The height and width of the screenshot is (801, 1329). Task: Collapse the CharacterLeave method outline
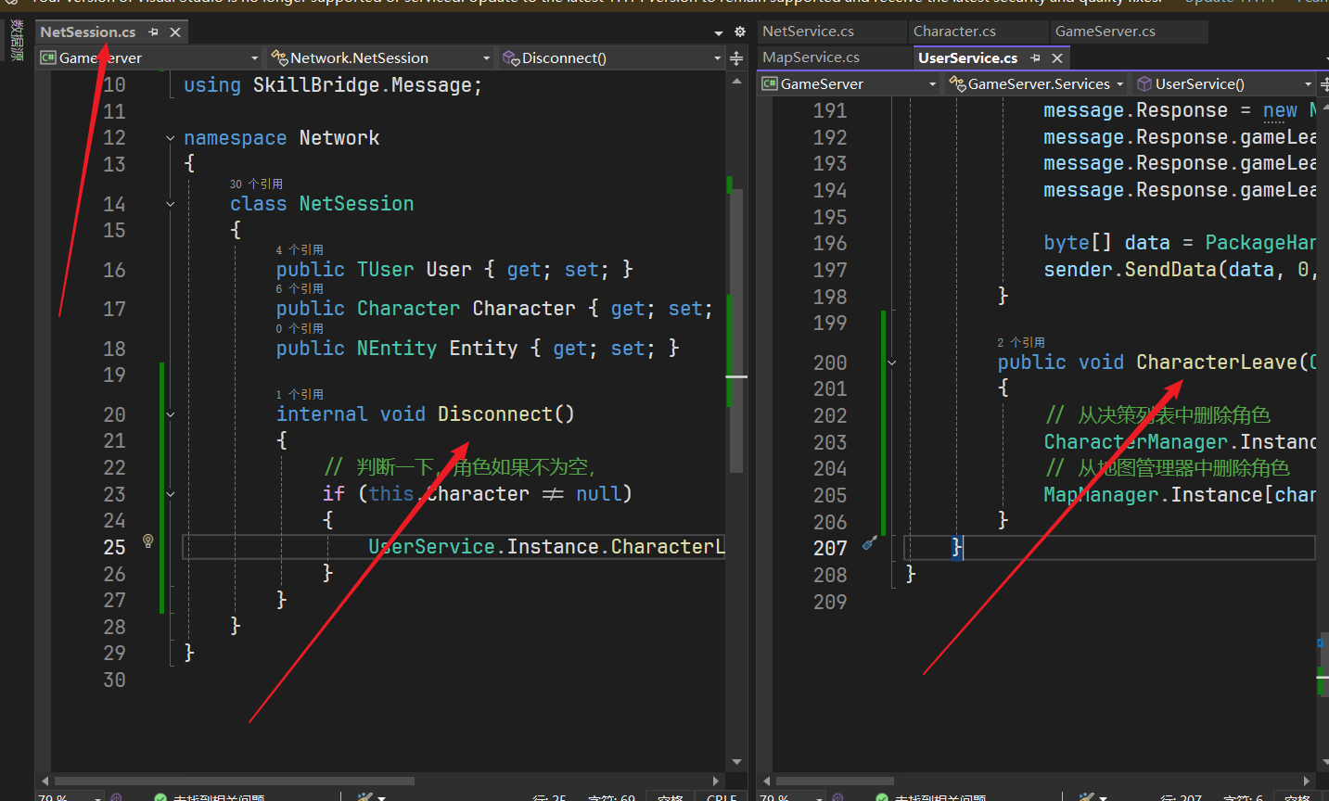click(892, 362)
